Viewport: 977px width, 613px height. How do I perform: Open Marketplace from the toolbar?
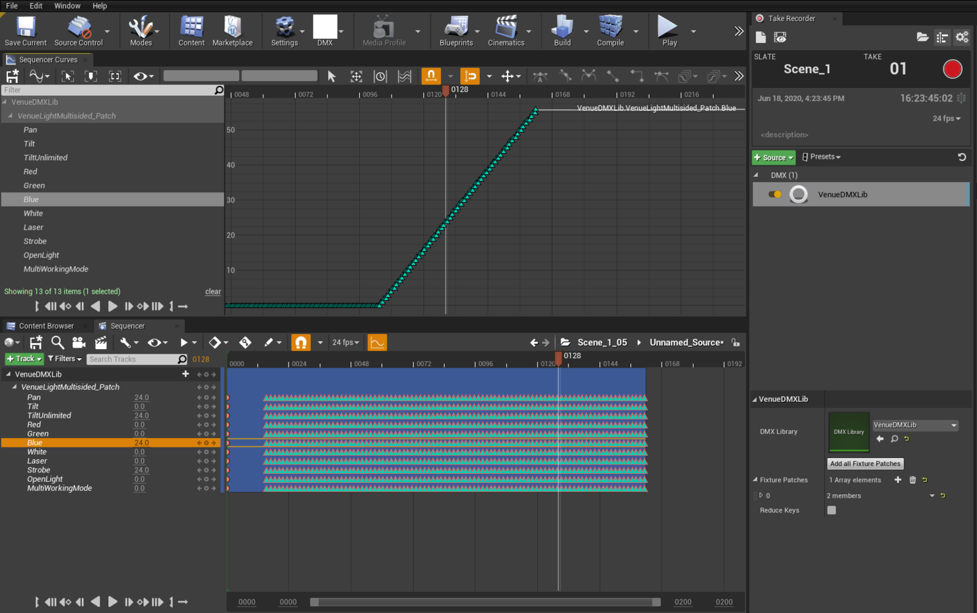(232, 31)
